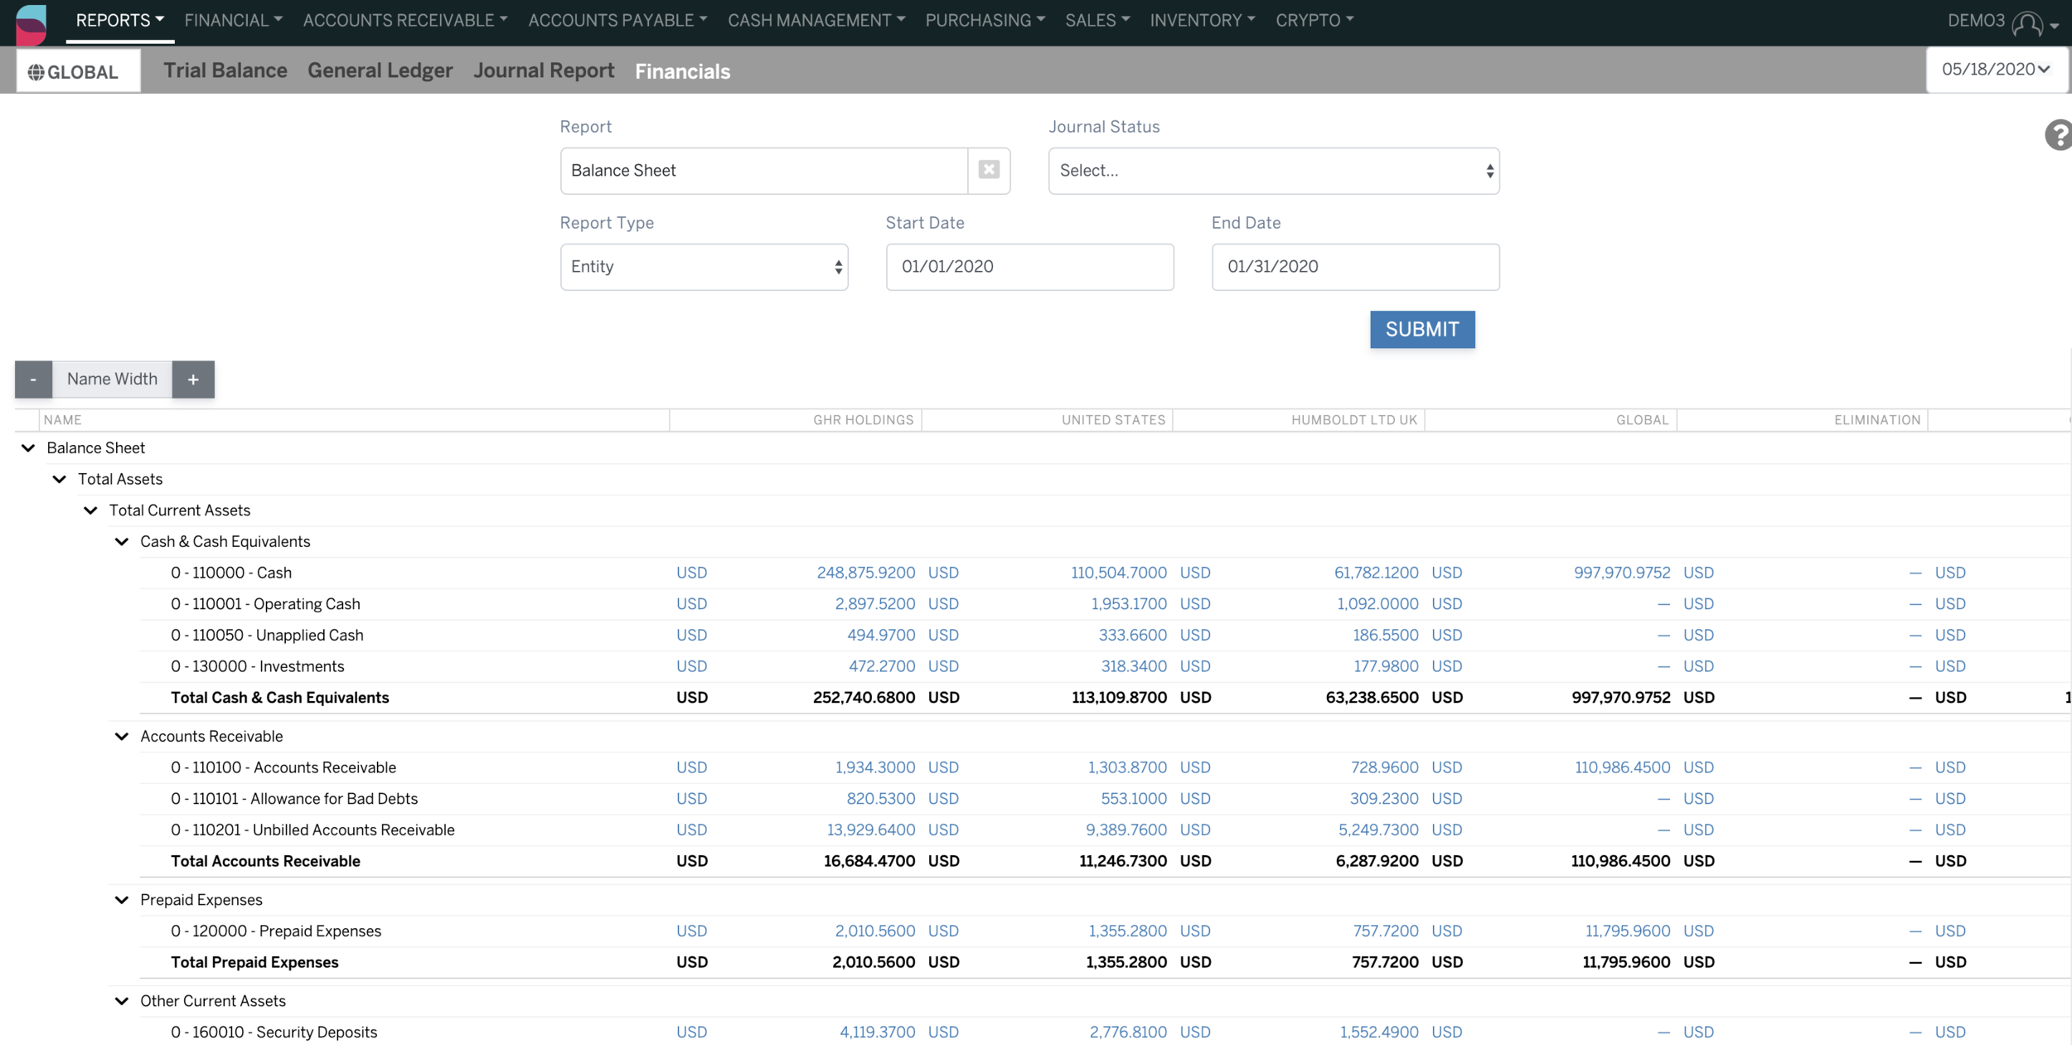The image size is (2072, 1045).
Task: Open the FINANCIAL menu
Action: (x=234, y=20)
